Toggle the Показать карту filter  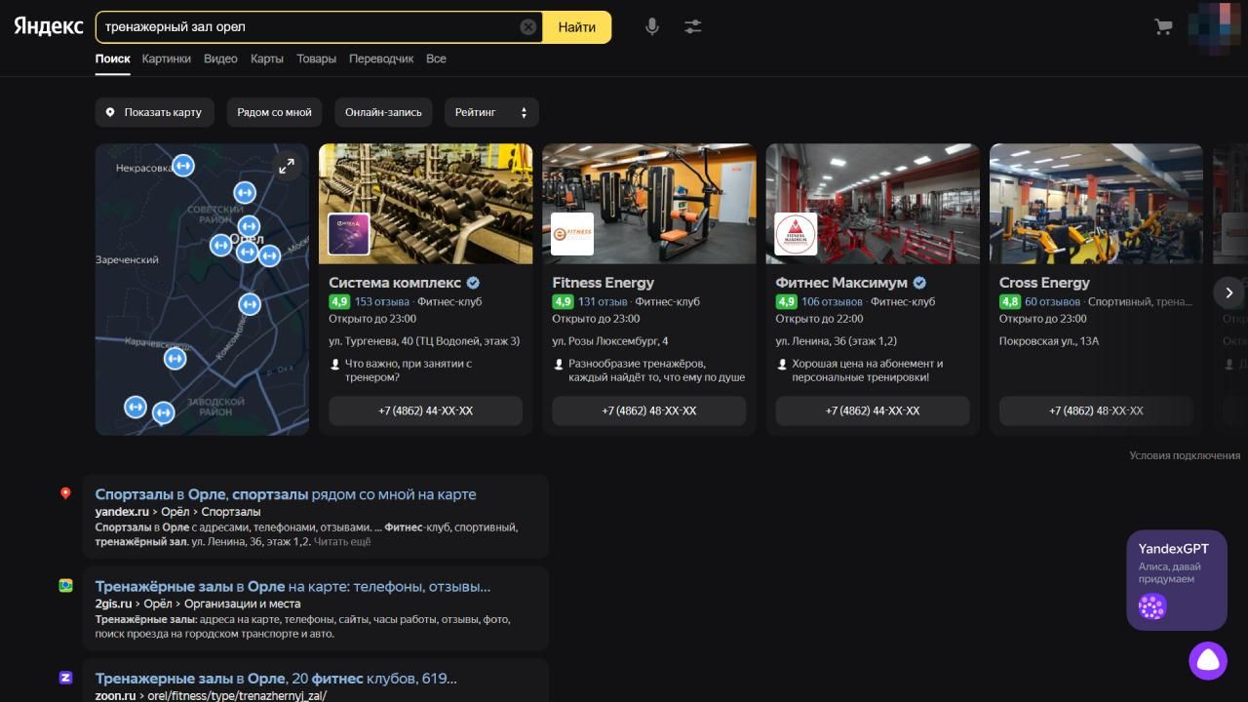coord(154,112)
